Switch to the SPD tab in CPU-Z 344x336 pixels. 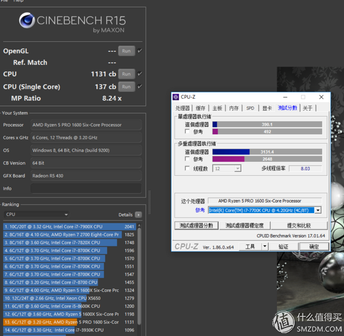250,108
